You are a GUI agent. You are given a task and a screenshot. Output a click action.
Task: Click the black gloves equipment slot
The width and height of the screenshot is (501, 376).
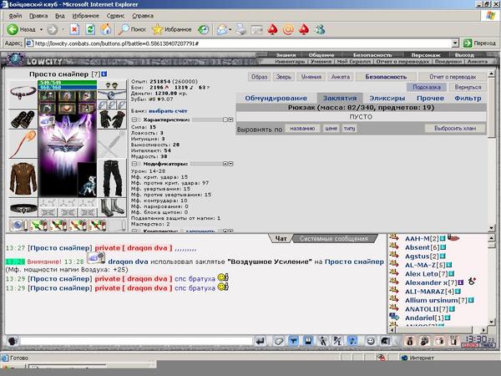coord(112,119)
